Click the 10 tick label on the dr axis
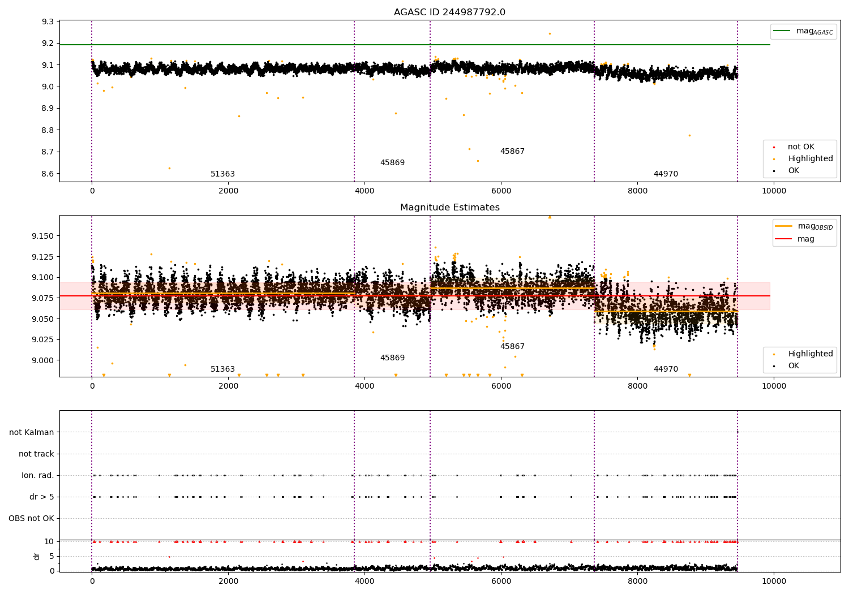 (49, 541)
